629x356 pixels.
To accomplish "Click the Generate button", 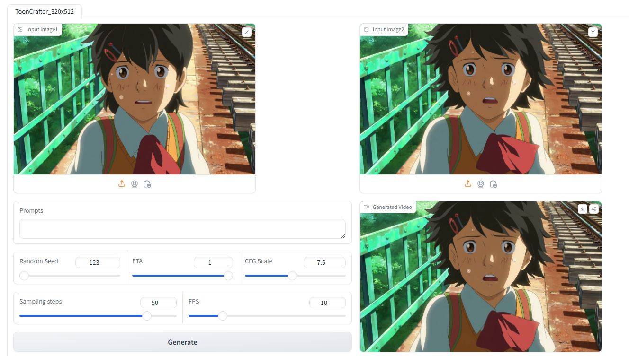I will (182, 342).
